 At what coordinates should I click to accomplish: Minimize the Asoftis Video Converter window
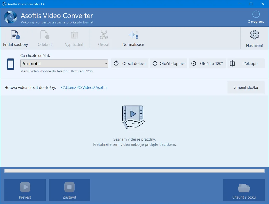coord(239,4)
